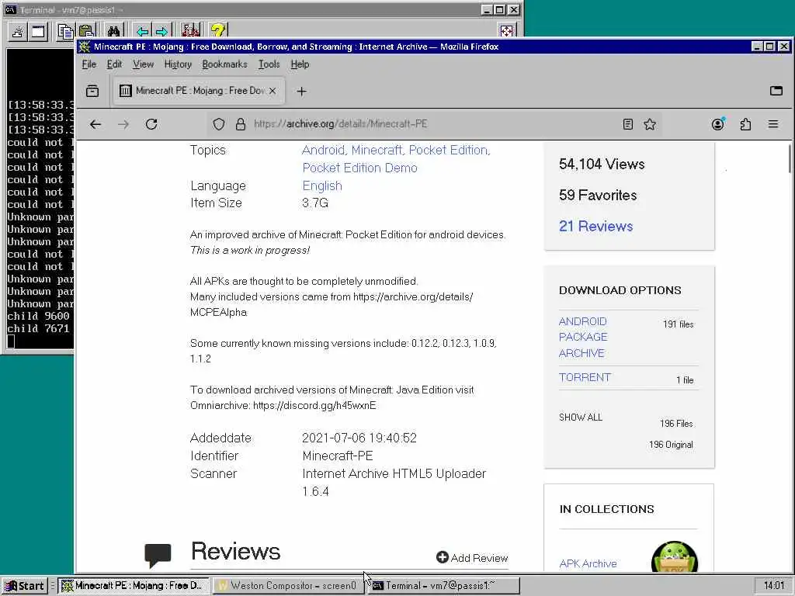Click SHOW ALL under download options

coord(581,417)
